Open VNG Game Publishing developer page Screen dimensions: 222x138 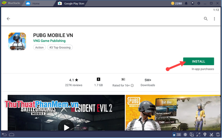coord(49,41)
